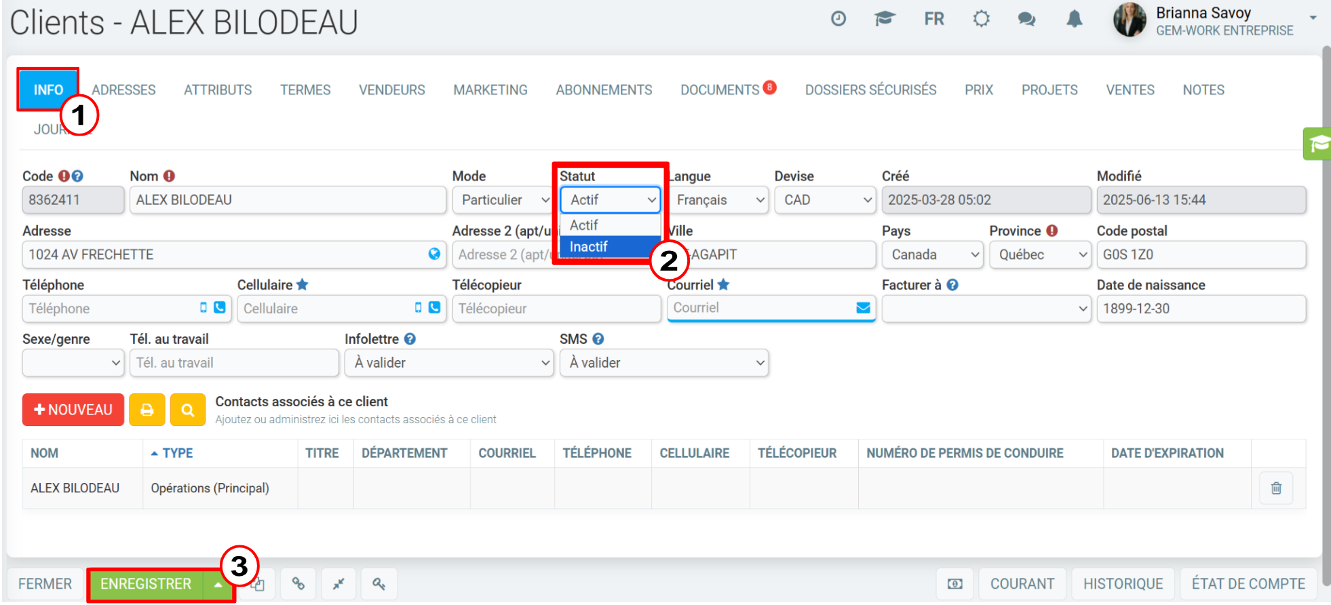The image size is (1331, 605).
Task: Expand the Brianna Savoy user menu arrow
Action: (x=1313, y=18)
